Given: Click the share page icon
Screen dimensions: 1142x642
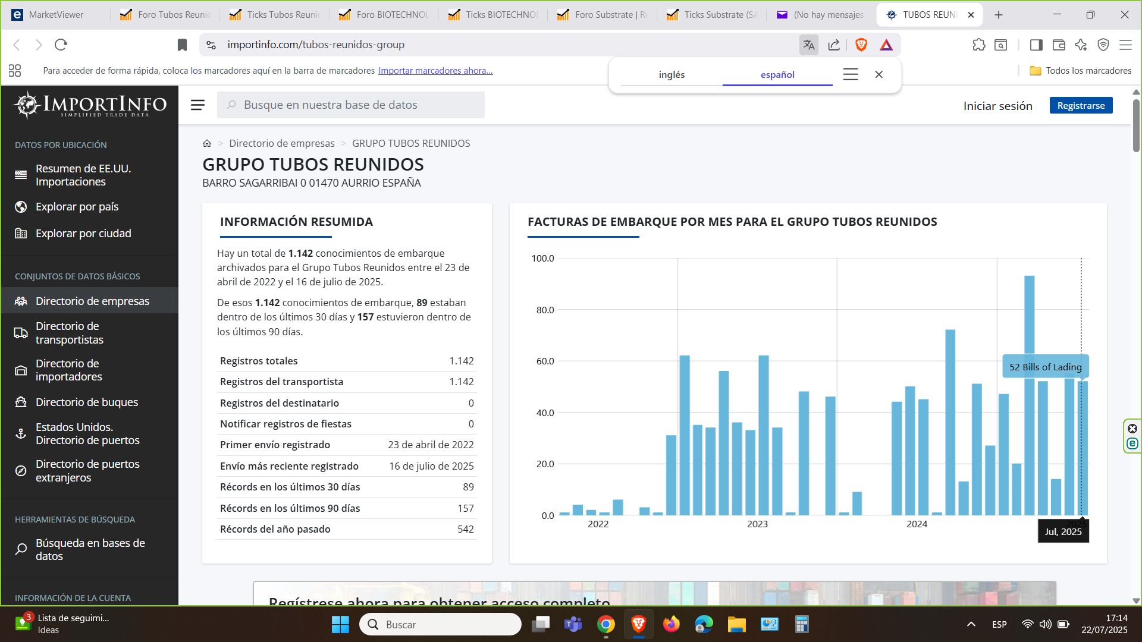Looking at the screenshot, I should point(834,45).
